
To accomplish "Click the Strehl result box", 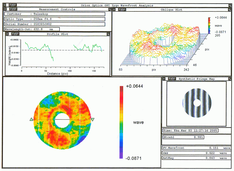I will coord(183,137).
